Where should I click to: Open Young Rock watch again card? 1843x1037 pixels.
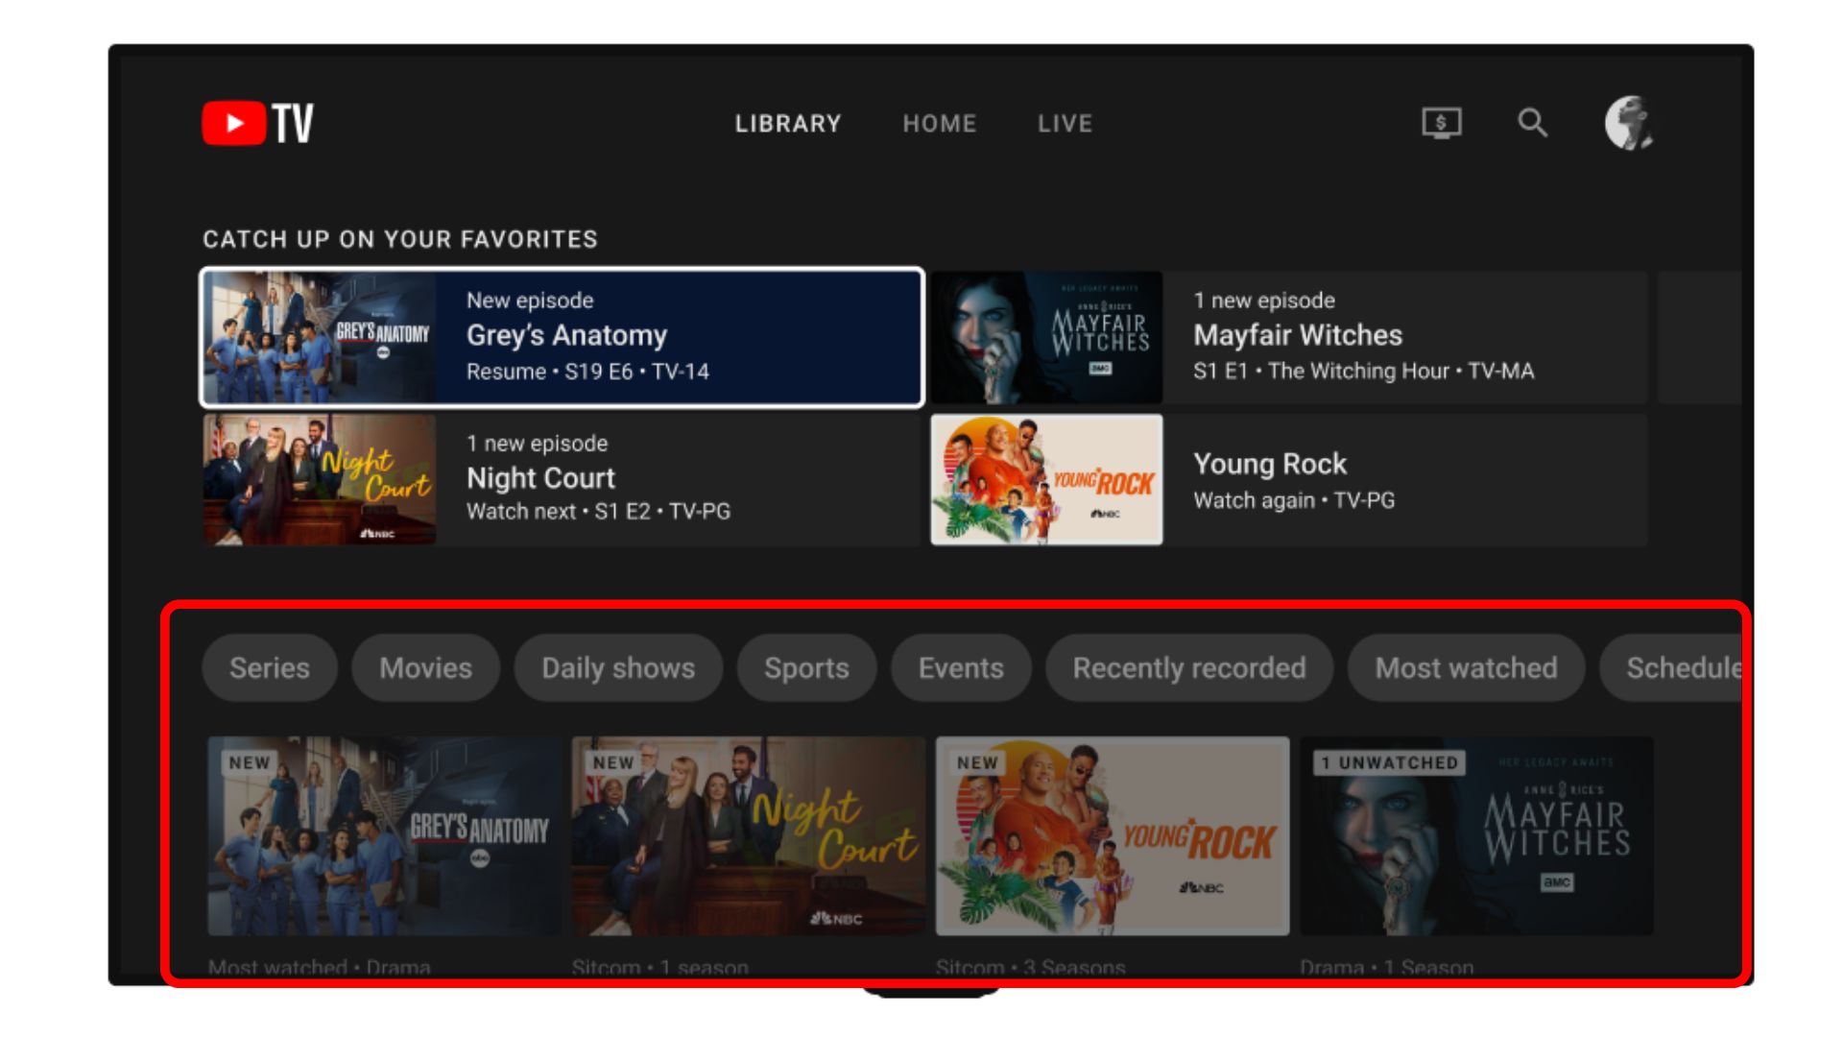(x=1288, y=480)
